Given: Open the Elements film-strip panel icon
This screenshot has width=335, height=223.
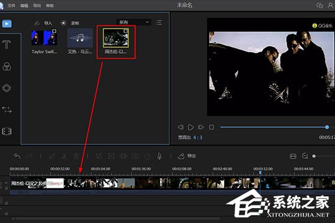Looking at the screenshot, I should point(7,131).
